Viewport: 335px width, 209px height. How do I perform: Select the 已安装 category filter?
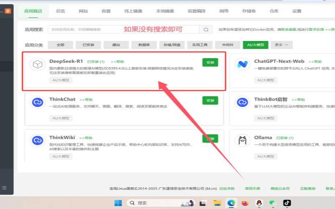(x=88, y=45)
